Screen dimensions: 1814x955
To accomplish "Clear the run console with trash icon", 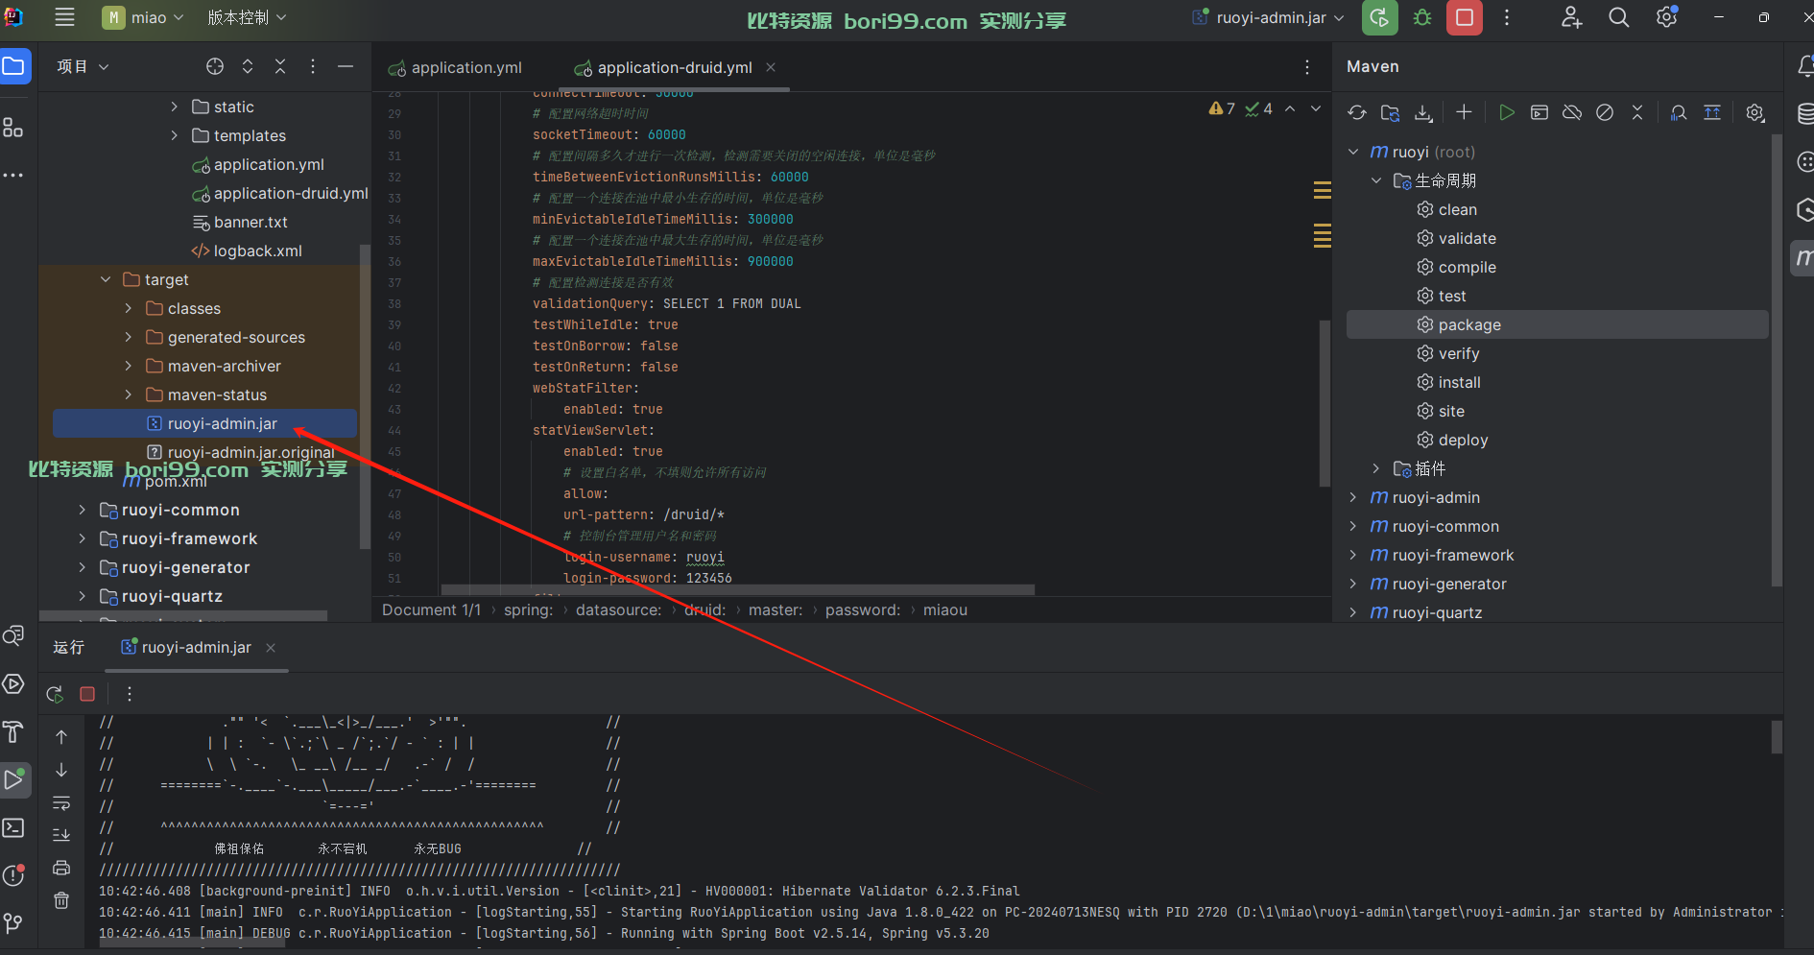I will pyautogui.click(x=61, y=900).
